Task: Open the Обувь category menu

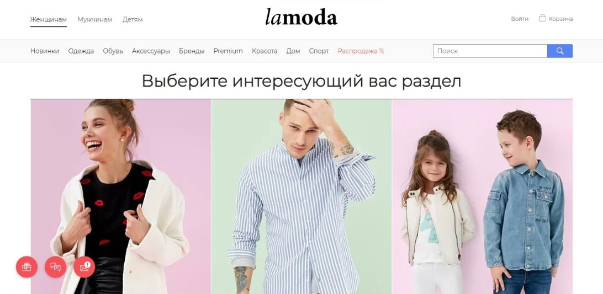Action: point(113,51)
